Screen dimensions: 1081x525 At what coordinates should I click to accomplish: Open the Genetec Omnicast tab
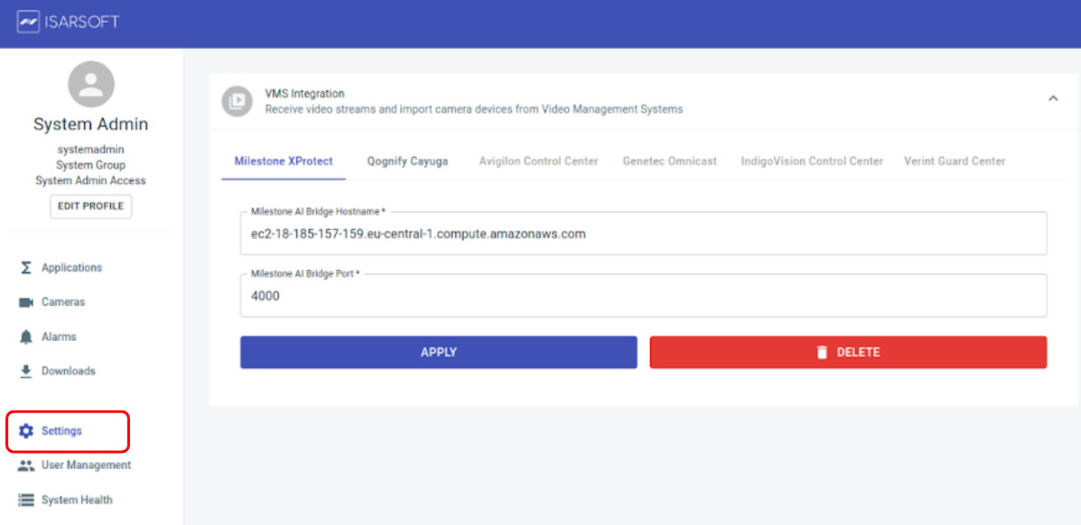click(x=669, y=161)
